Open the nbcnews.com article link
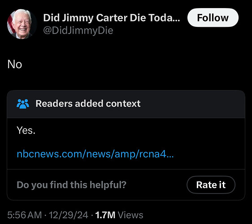 [x=95, y=154]
